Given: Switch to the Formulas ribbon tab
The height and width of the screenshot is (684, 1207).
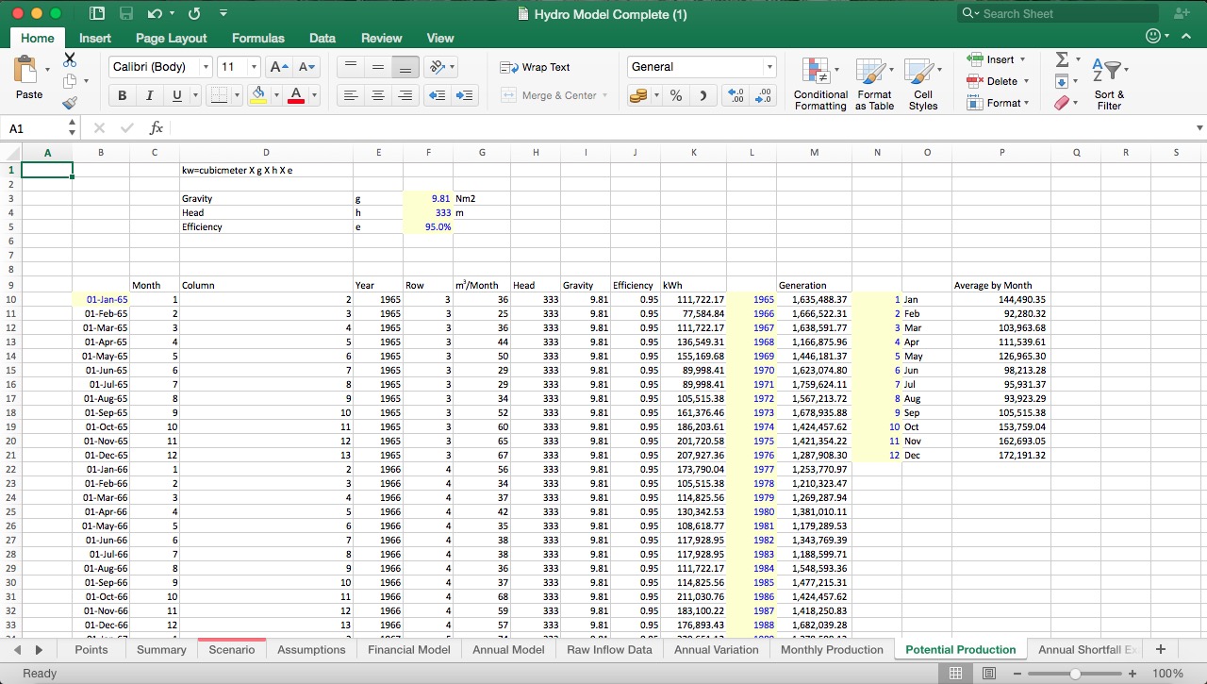Looking at the screenshot, I should coord(257,38).
